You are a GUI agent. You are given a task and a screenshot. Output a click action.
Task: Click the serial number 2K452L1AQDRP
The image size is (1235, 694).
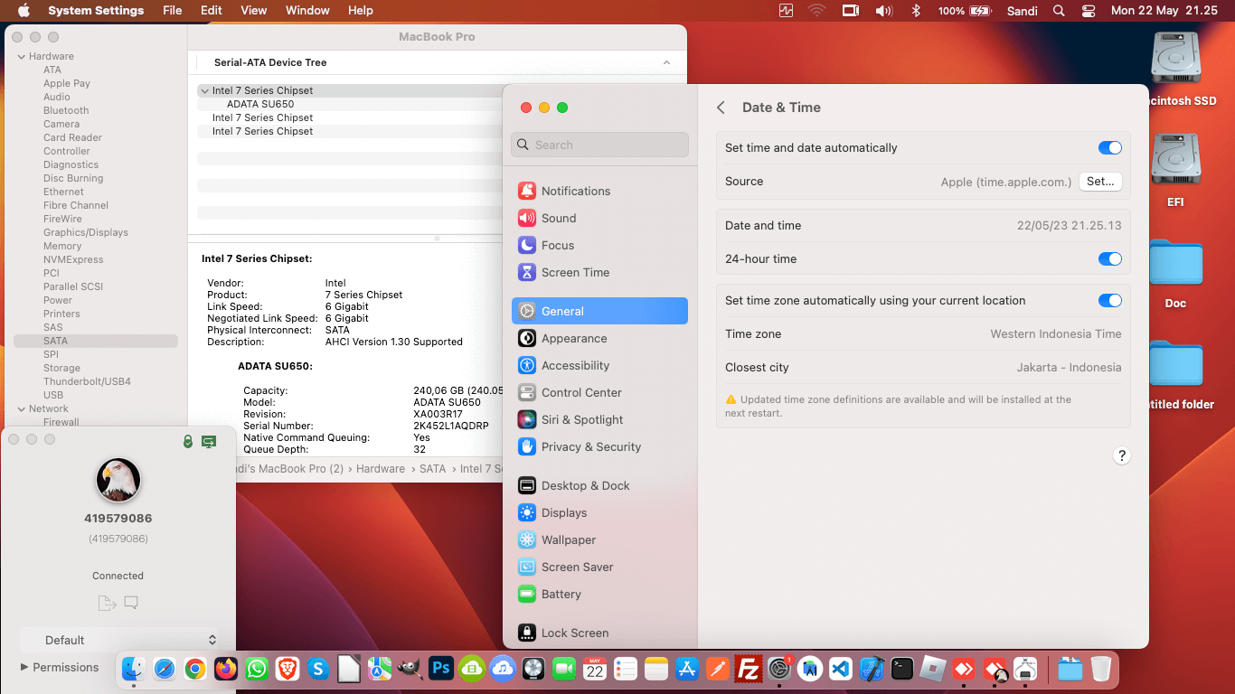451,426
